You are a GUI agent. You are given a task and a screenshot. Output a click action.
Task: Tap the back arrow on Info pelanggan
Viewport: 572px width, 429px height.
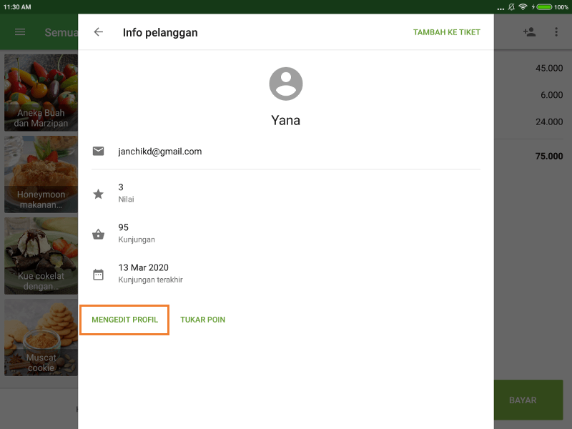(98, 31)
